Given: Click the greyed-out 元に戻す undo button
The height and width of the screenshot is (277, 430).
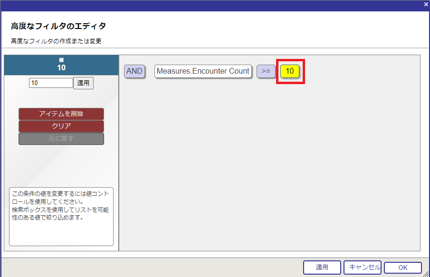Looking at the screenshot, I should click(61, 139).
